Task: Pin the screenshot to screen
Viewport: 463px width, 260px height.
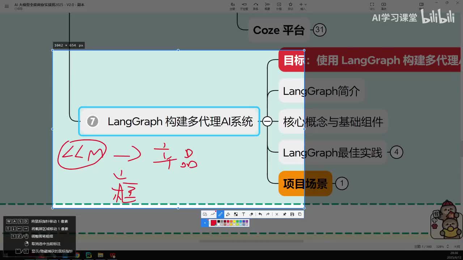Action: (285, 214)
